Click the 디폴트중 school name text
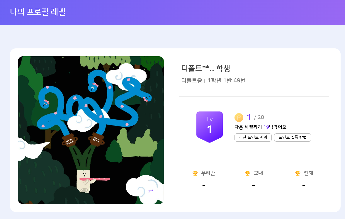Image resolution: width=345 pixels, height=219 pixels. [191, 80]
